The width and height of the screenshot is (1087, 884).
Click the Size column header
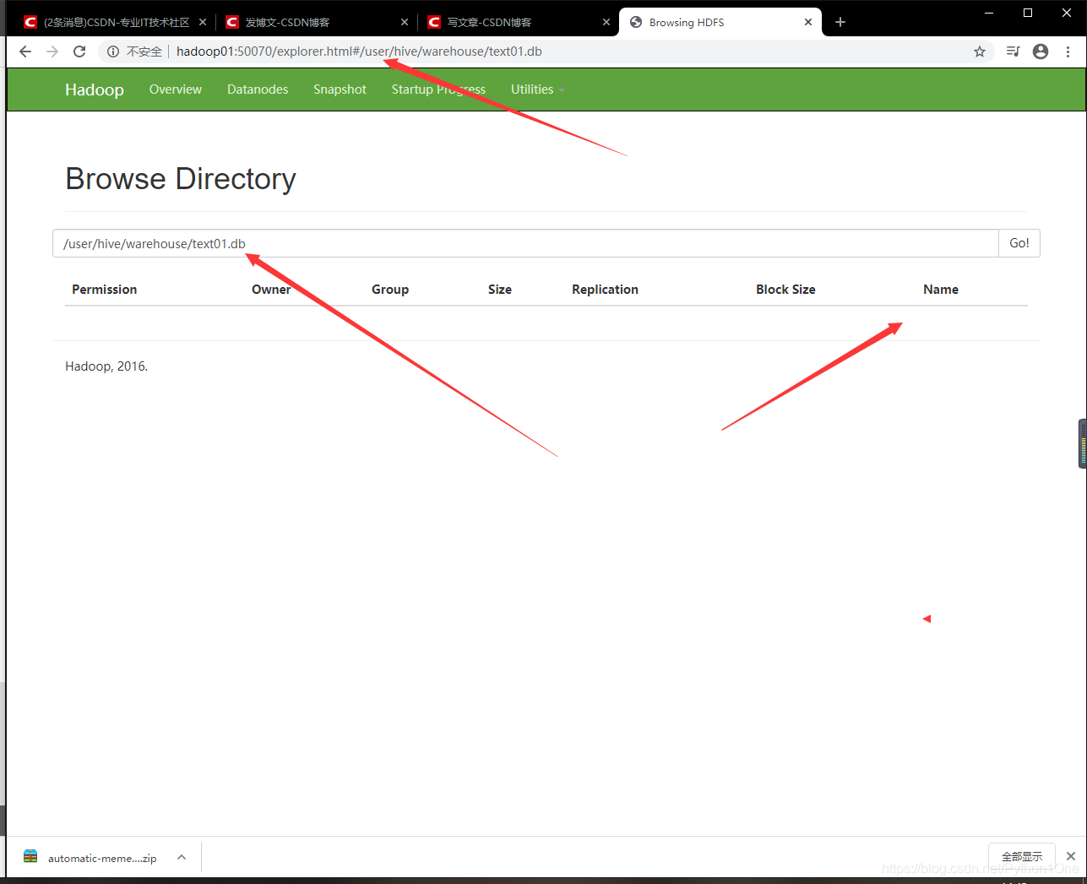pos(500,290)
